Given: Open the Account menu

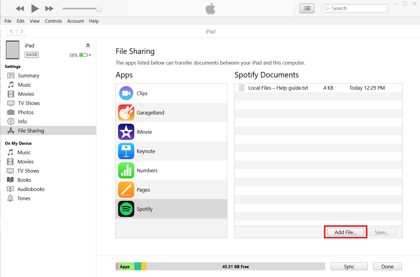Looking at the screenshot, I should pos(75,21).
